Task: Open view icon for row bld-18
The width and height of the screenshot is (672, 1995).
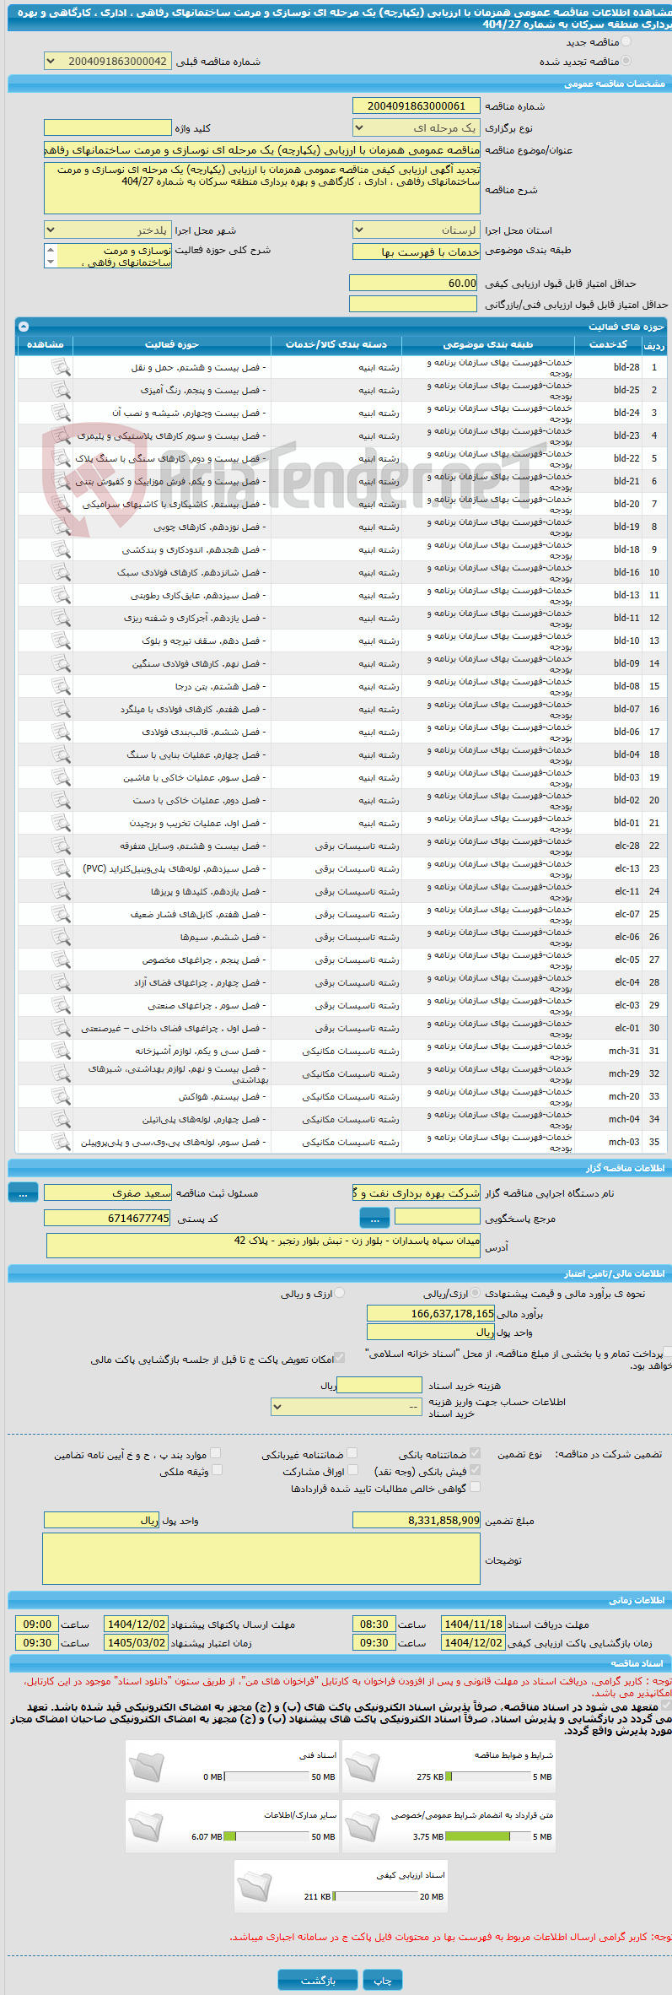Action: click(x=61, y=549)
